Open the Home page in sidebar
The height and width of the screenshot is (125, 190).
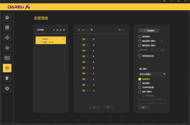click(7, 17)
